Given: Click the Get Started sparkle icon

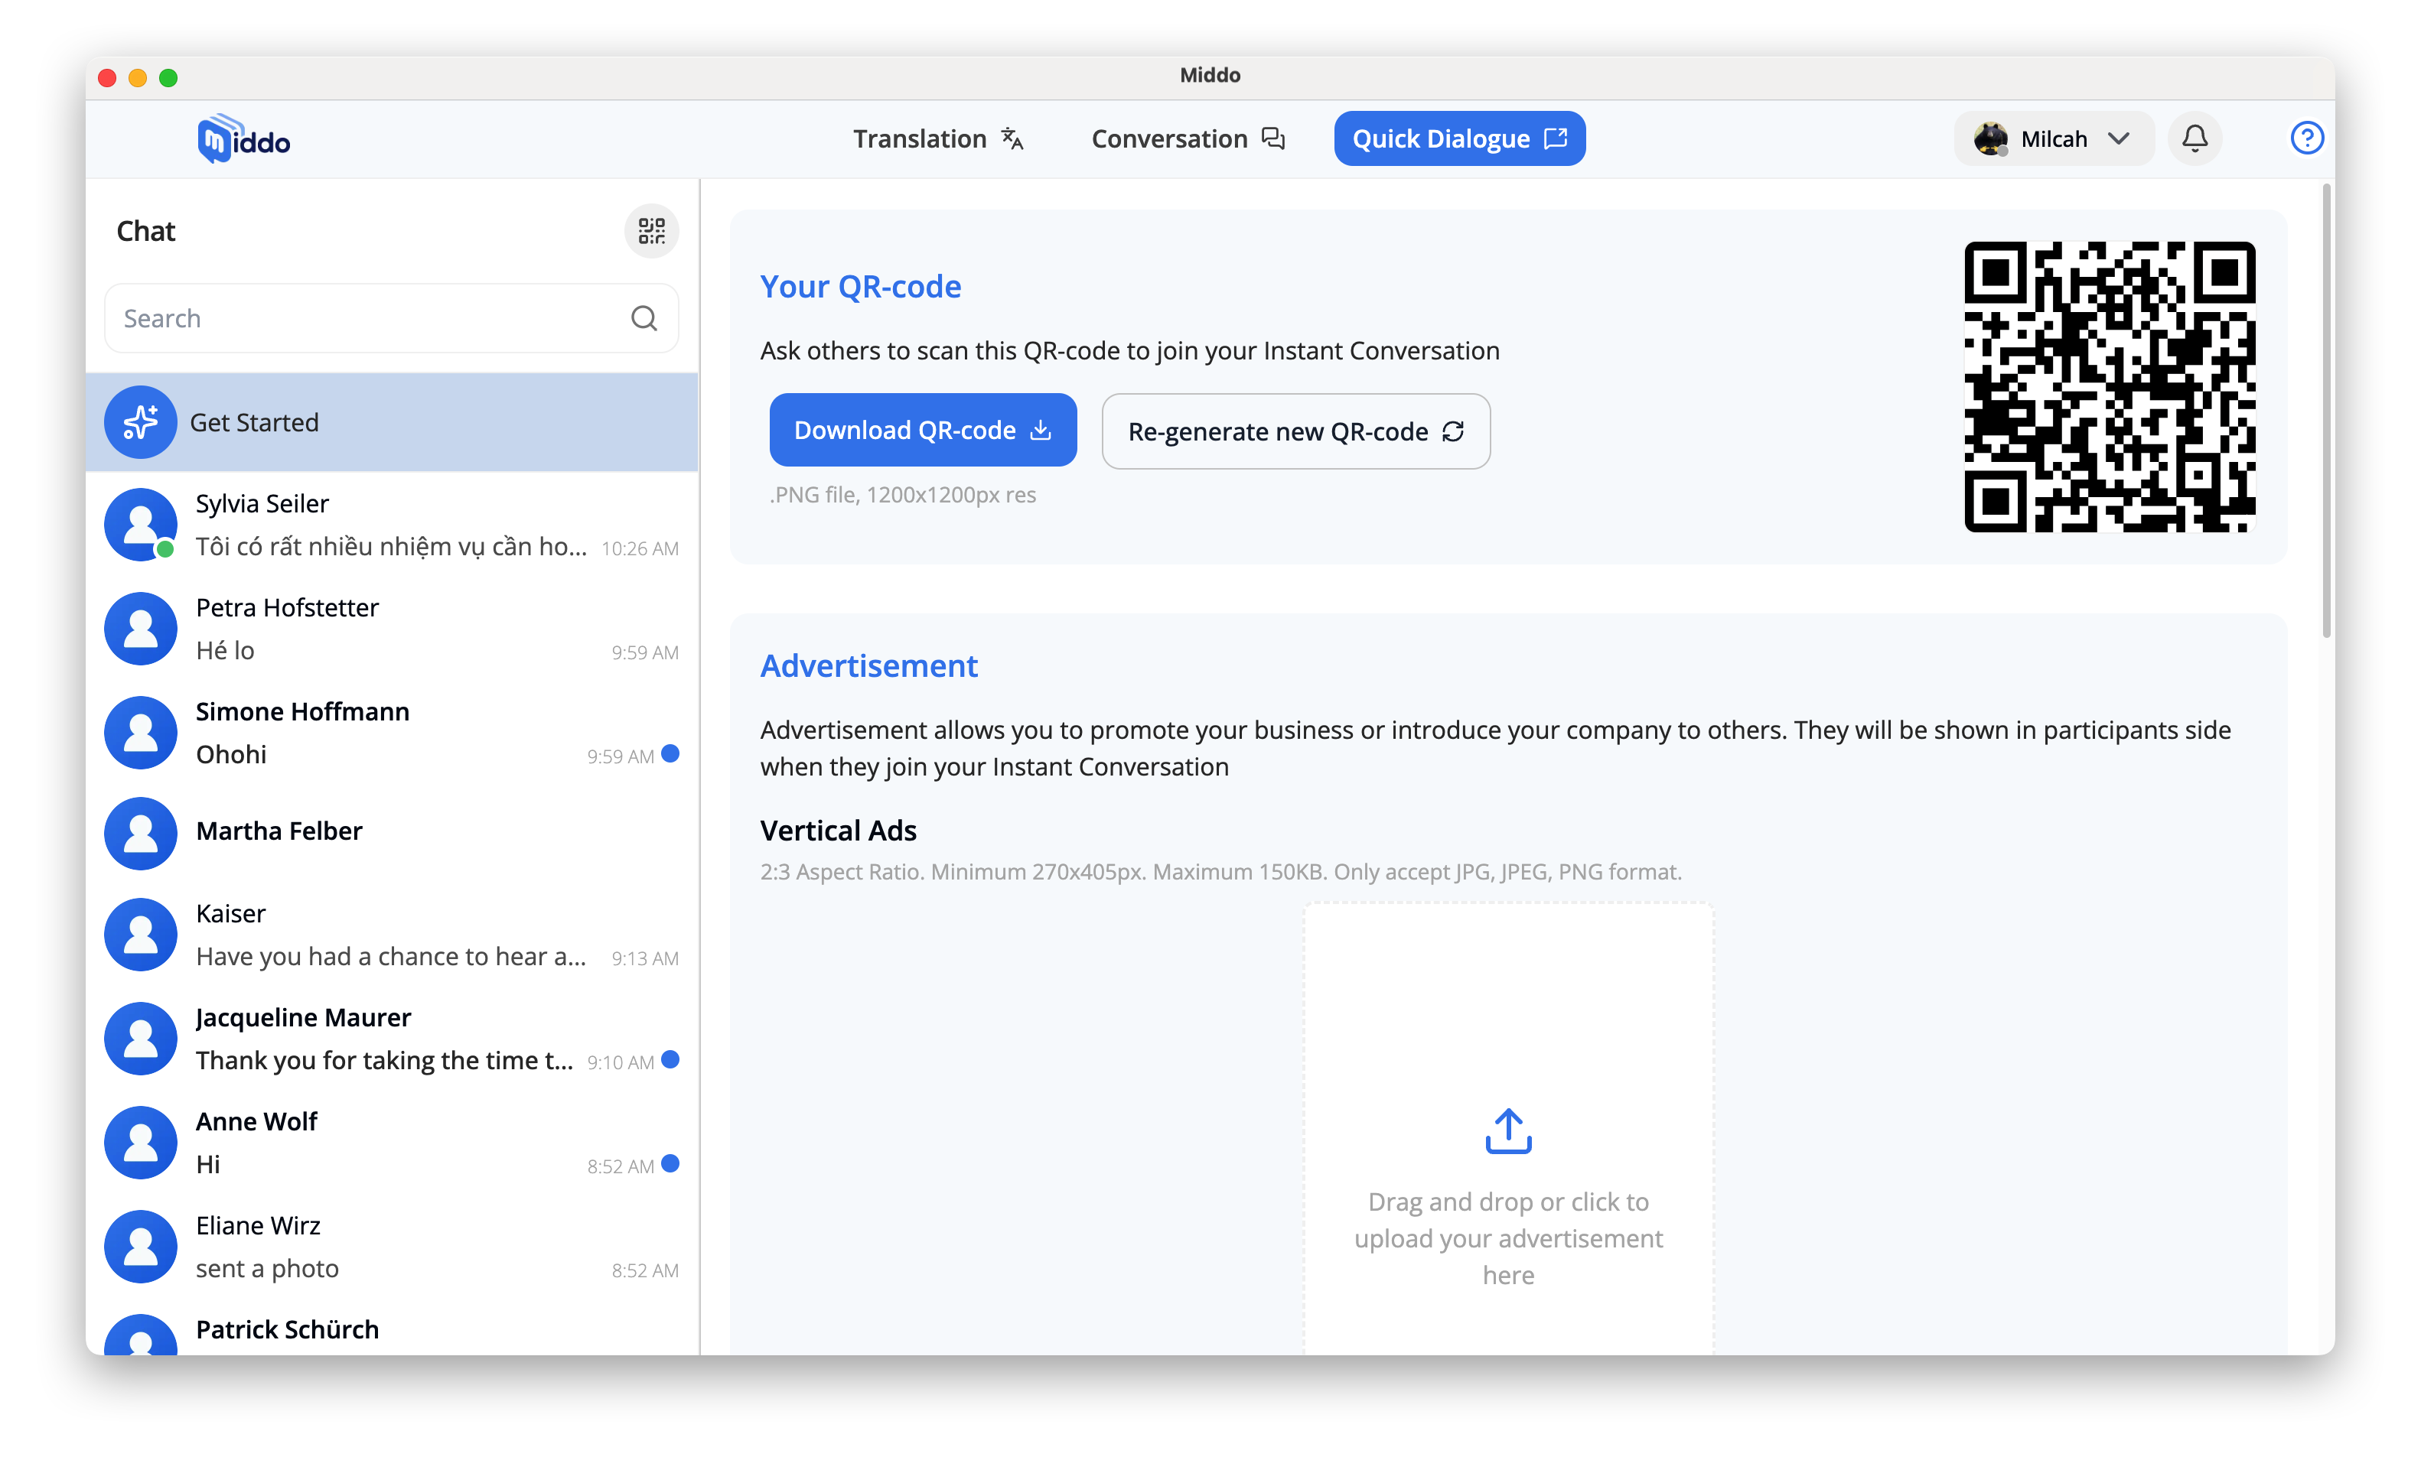Looking at the screenshot, I should [141, 422].
